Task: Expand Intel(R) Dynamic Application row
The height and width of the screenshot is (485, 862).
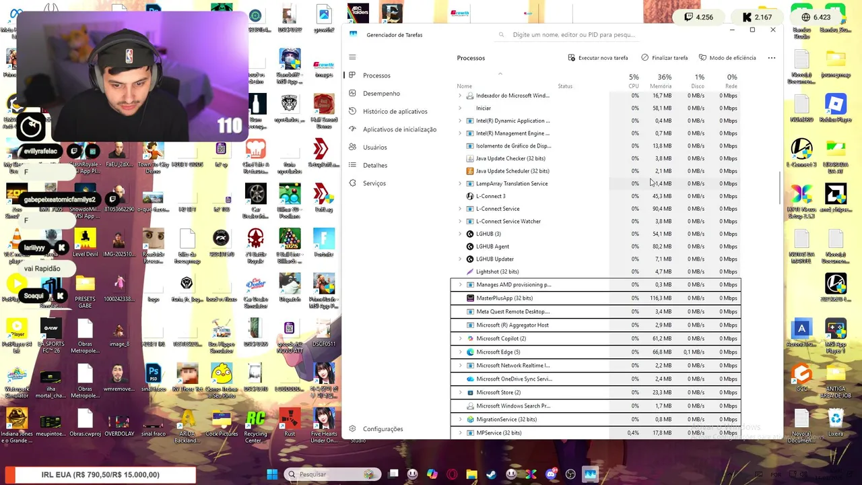Action: [x=461, y=121]
